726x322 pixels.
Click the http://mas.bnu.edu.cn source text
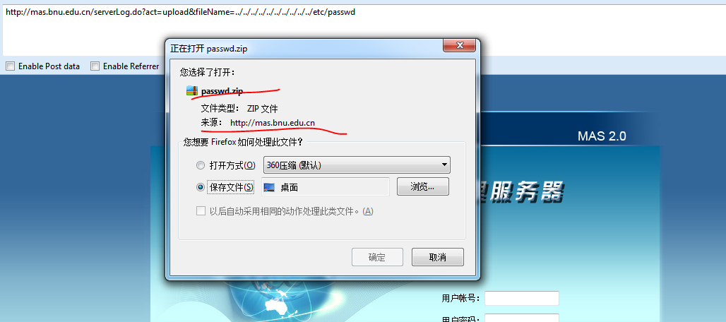click(x=273, y=123)
